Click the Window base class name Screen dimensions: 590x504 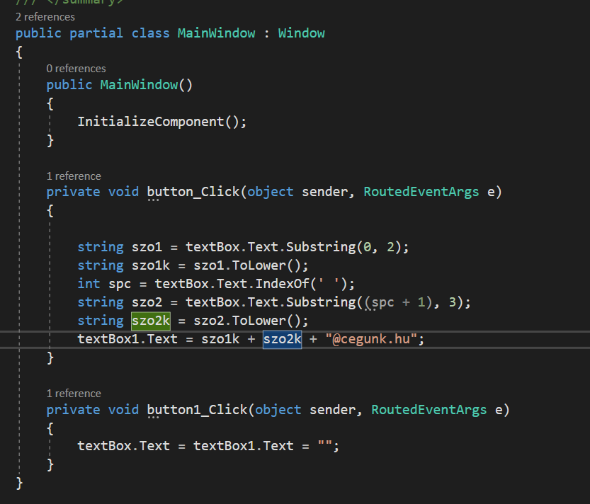click(x=301, y=33)
